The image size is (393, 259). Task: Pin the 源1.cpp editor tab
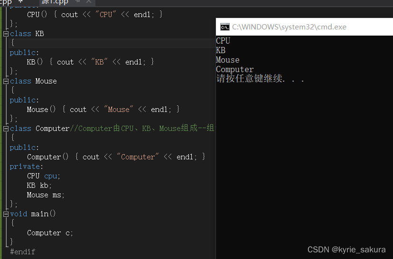click(78, 2)
